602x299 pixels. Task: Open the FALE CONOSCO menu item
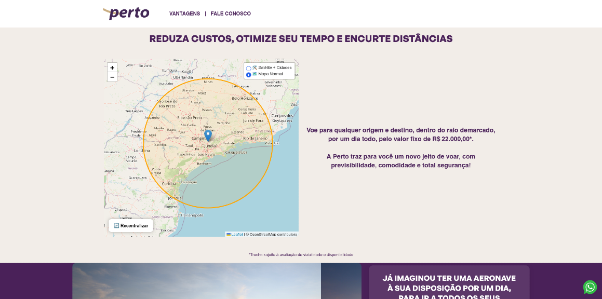click(x=231, y=13)
